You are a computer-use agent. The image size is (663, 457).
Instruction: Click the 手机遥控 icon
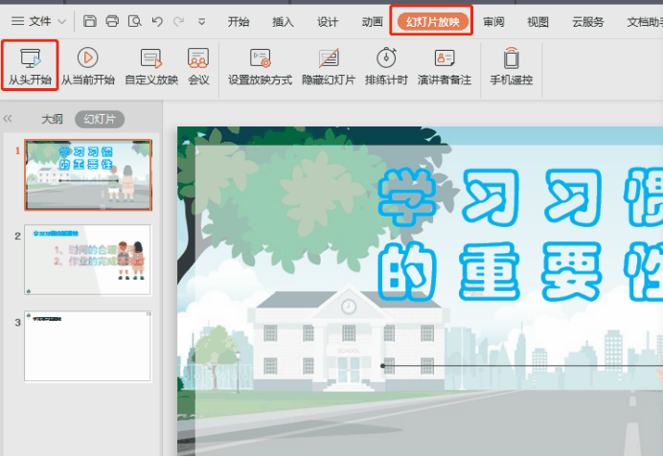[x=512, y=66]
